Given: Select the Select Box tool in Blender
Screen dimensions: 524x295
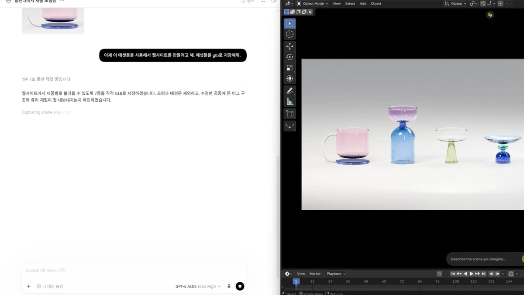Looking at the screenshot, I should (x=290, y=24).
